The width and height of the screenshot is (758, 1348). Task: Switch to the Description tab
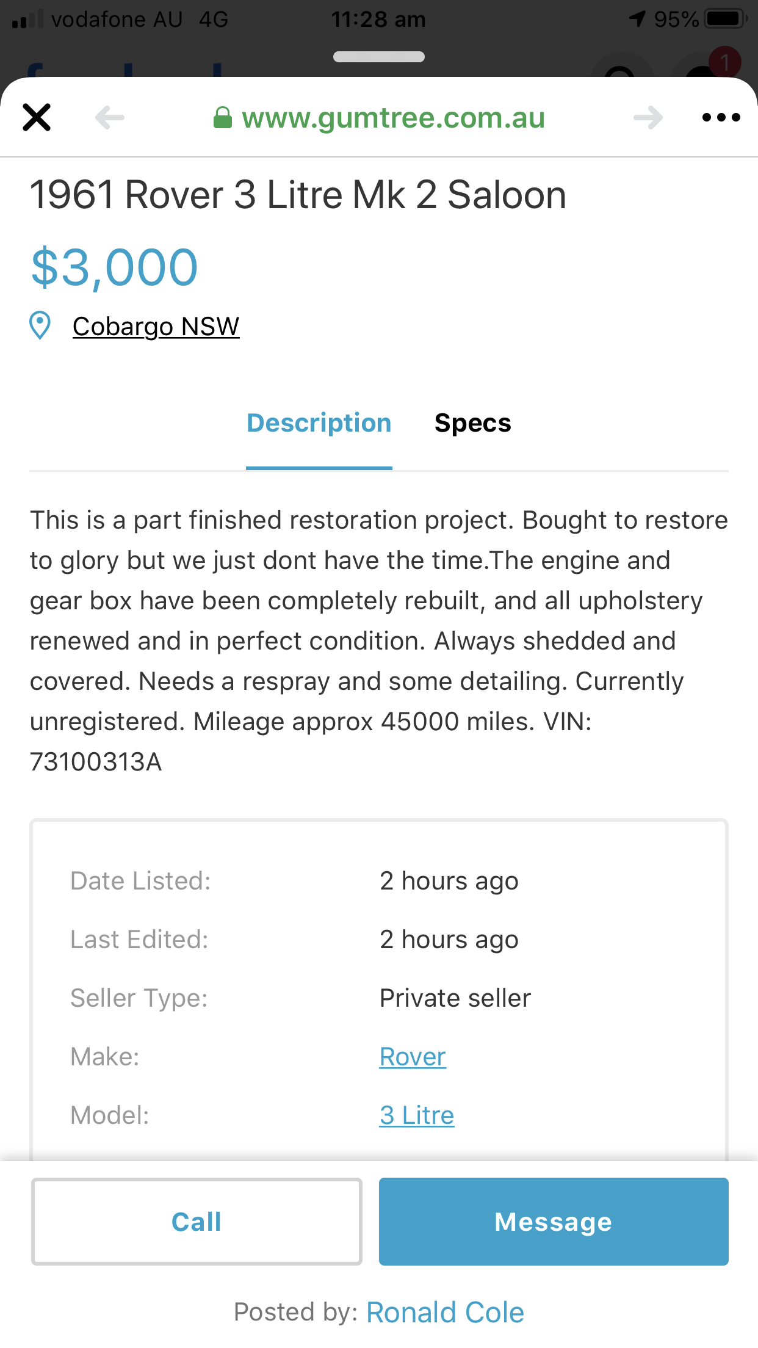pyautogui.click(x=319, y=423)
